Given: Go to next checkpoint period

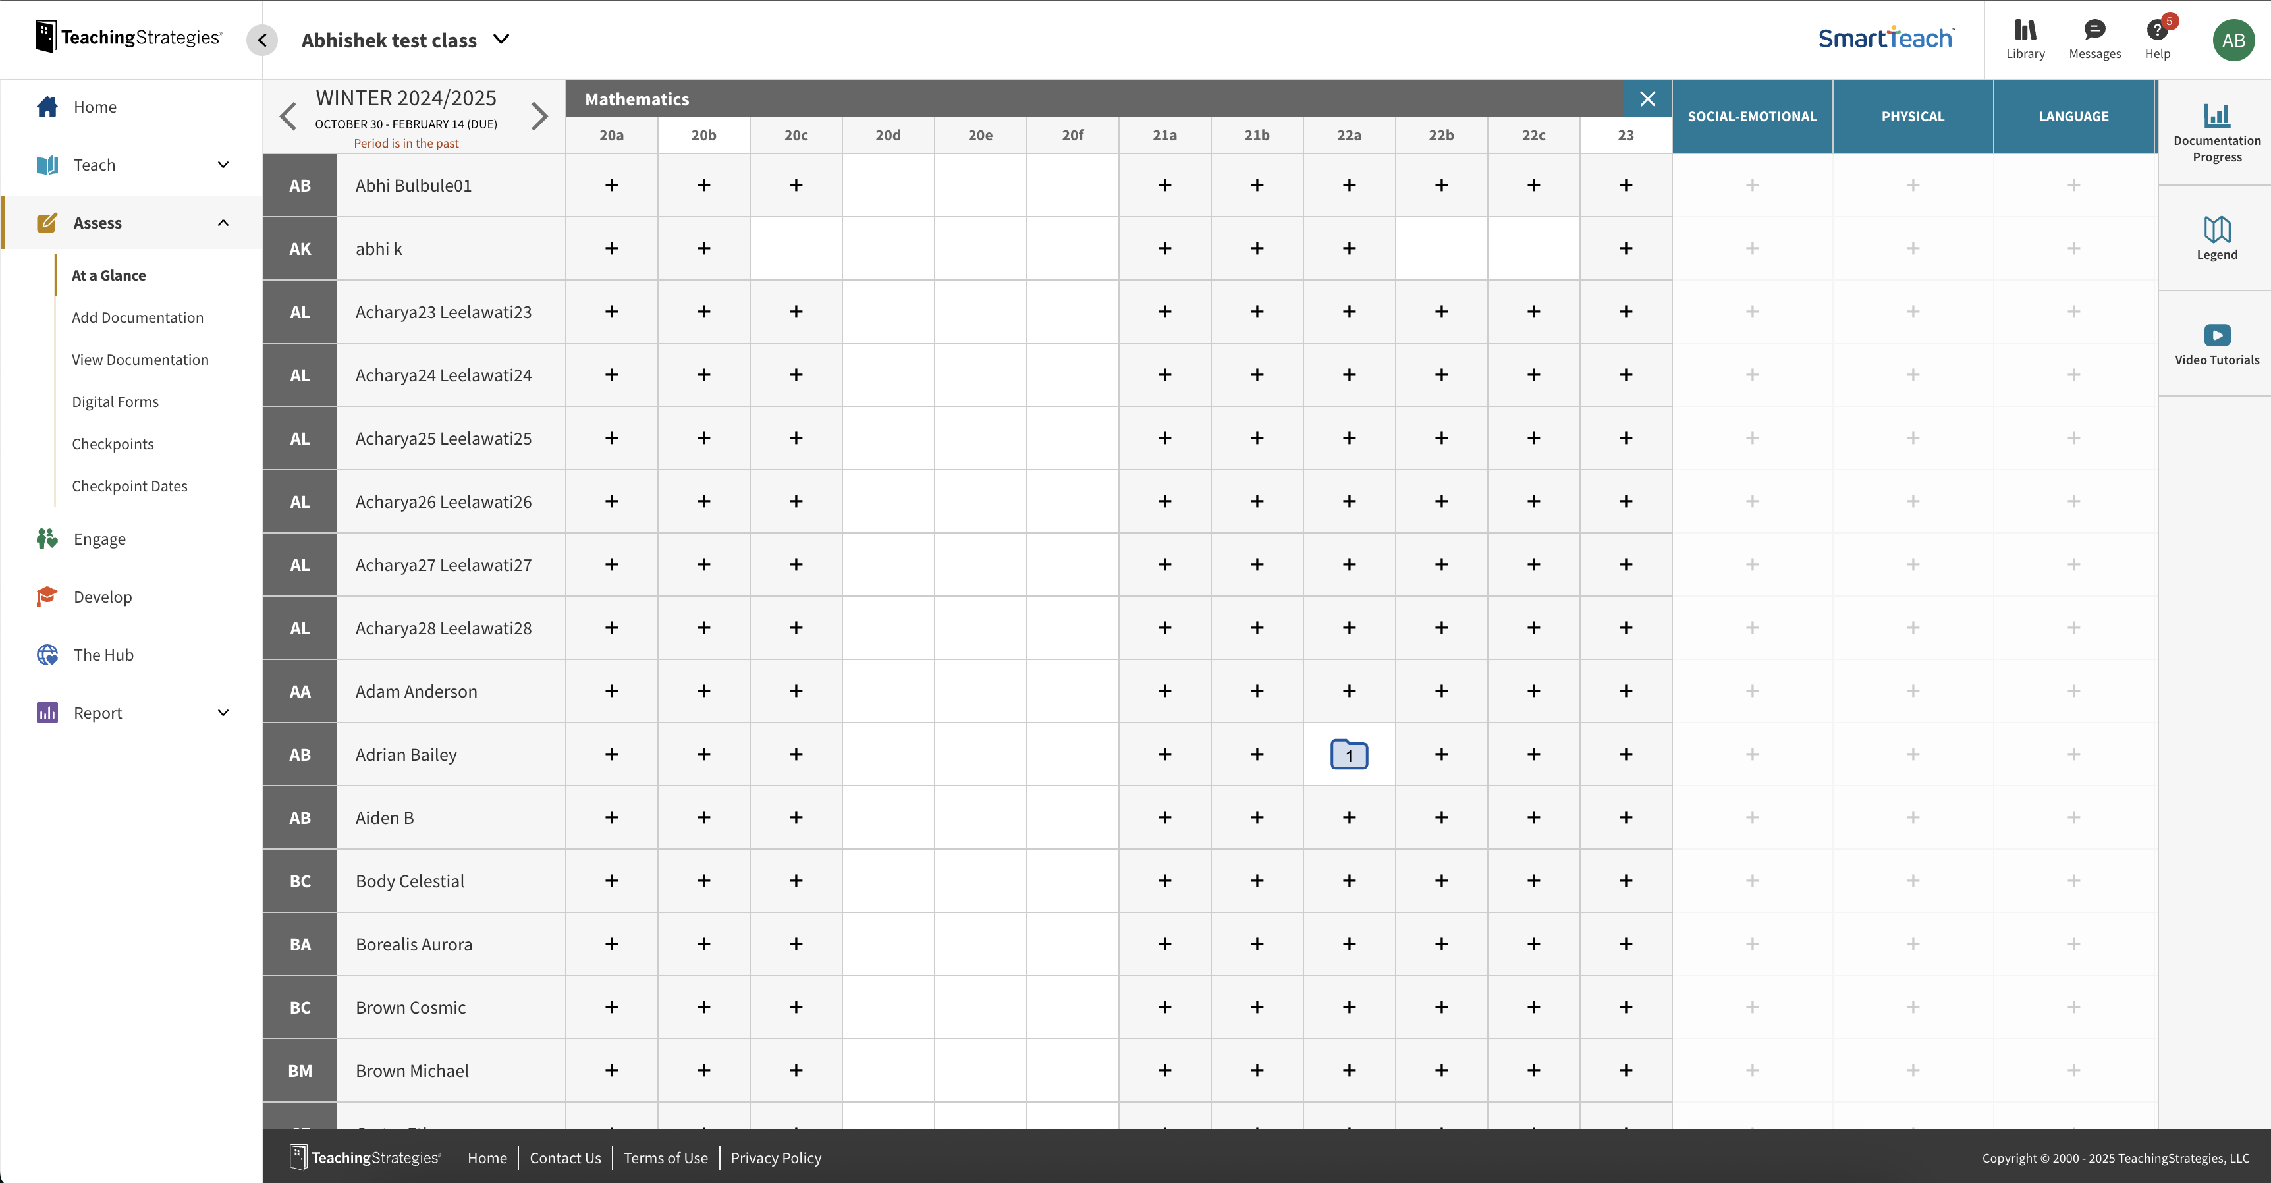Looking at the screenshot, I should pos(539,117).
